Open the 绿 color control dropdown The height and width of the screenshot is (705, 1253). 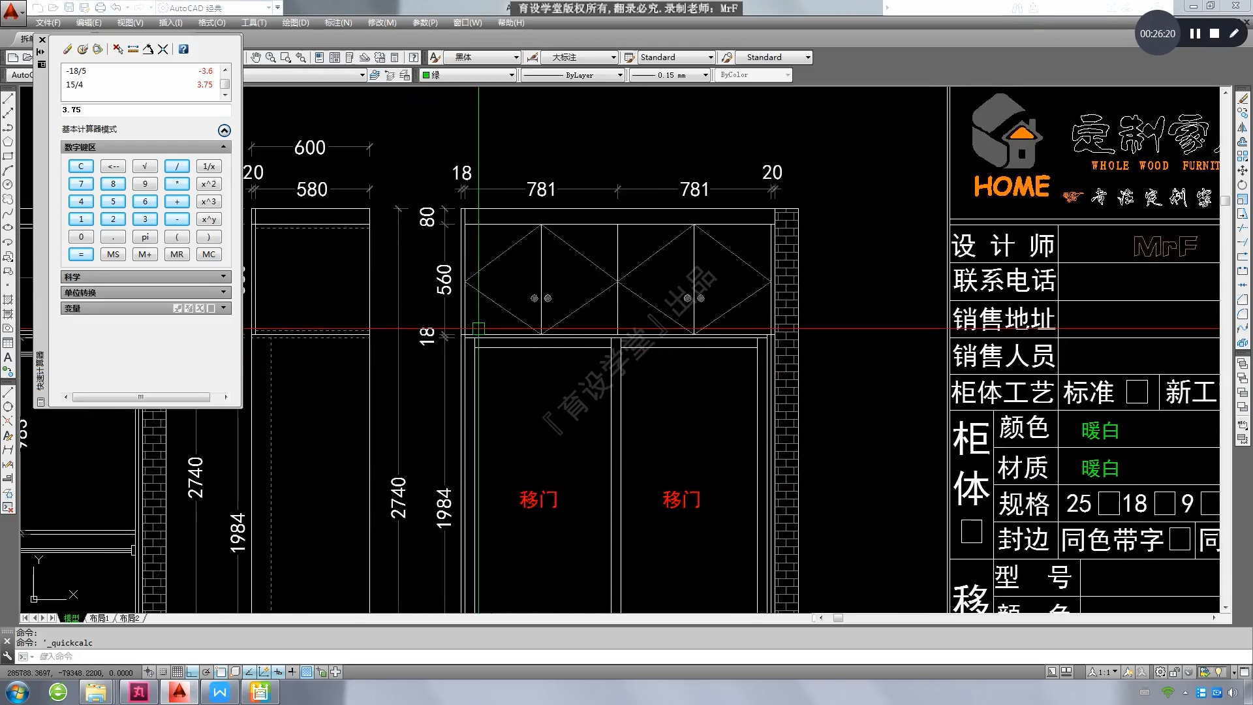tap(512, 75)
